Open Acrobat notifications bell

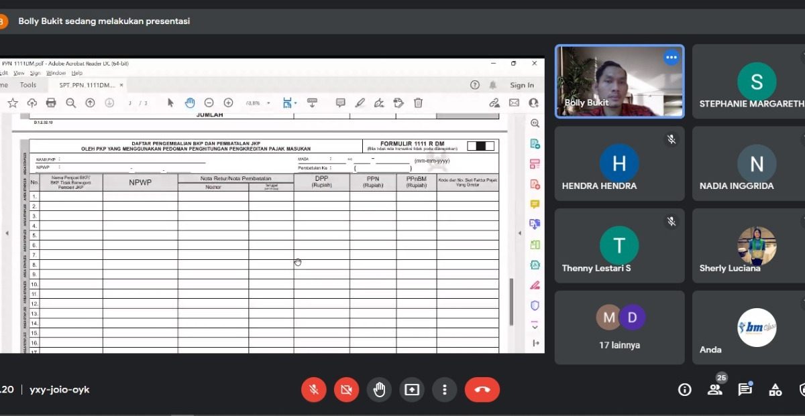493,85
